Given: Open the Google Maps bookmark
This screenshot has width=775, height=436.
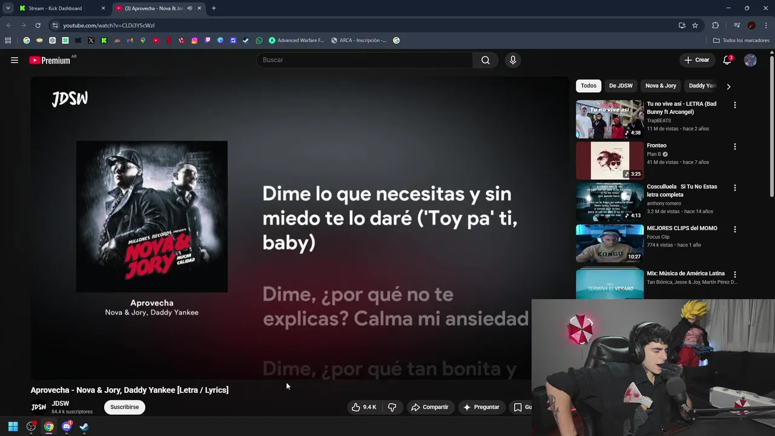Looking at the screenshot, I should pyautogui.click(x=143, y=41).
